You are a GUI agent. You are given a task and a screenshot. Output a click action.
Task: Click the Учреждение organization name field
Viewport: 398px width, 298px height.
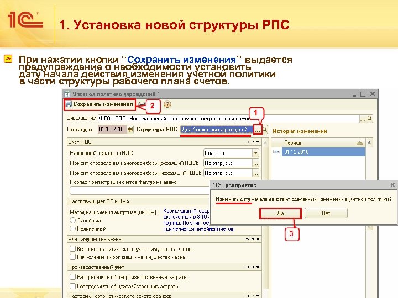tap(228, 118)
